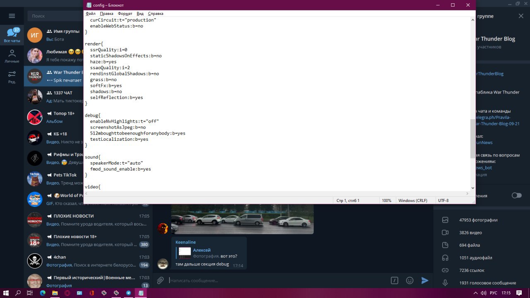Open the Ред. folder editor

(12, 77)
